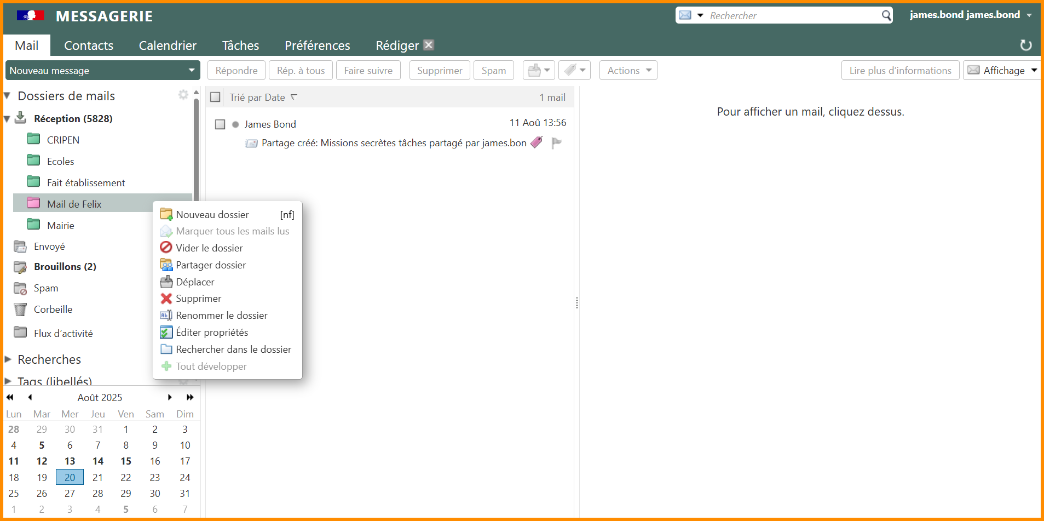Toggle the unread dot on James Bond mail

point(235,124)
